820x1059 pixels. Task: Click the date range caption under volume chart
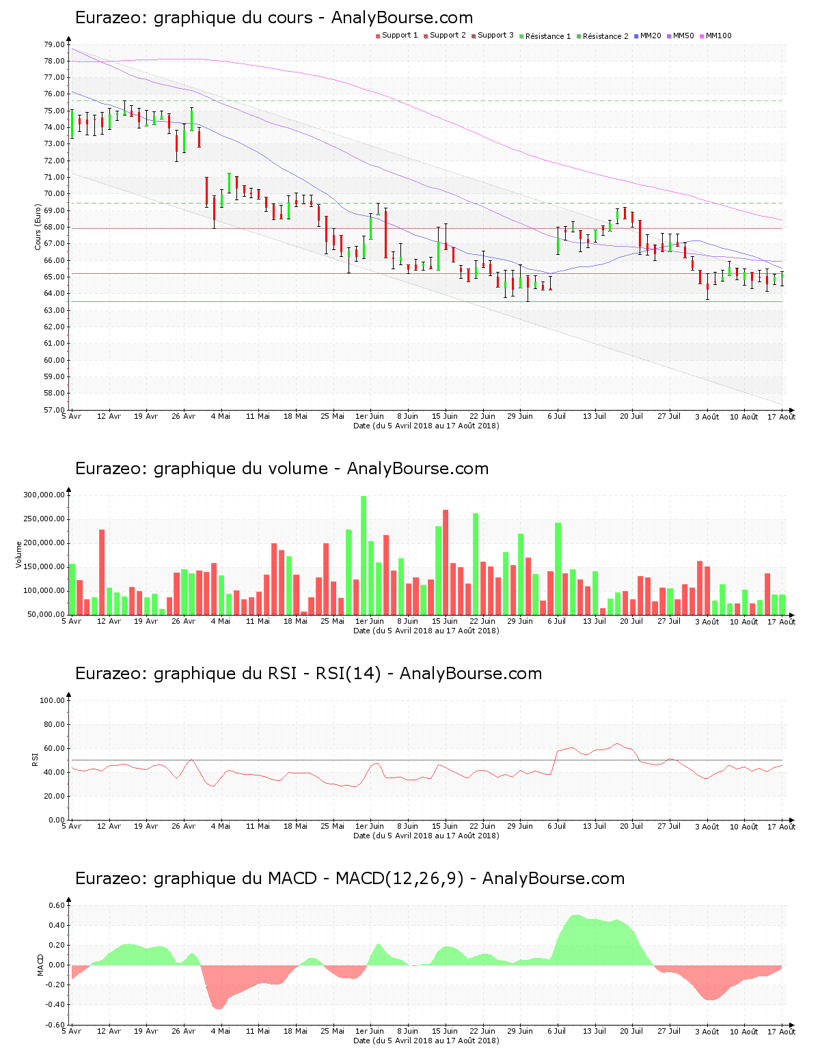pos(426,631)
